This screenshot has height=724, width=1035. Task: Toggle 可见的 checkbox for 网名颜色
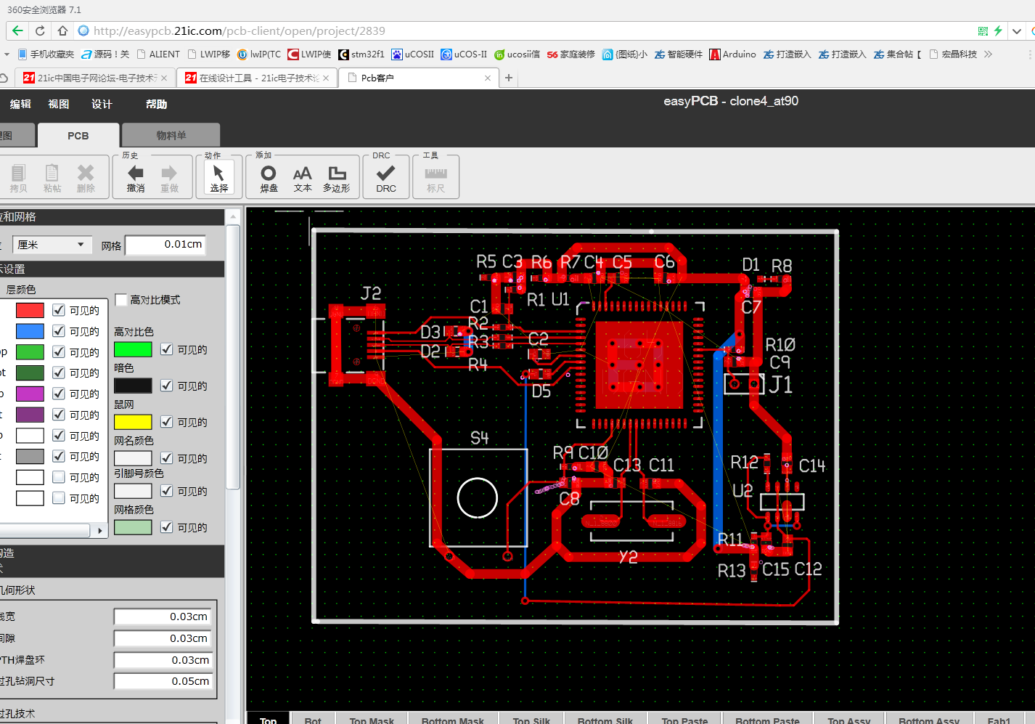click(166, 458)
